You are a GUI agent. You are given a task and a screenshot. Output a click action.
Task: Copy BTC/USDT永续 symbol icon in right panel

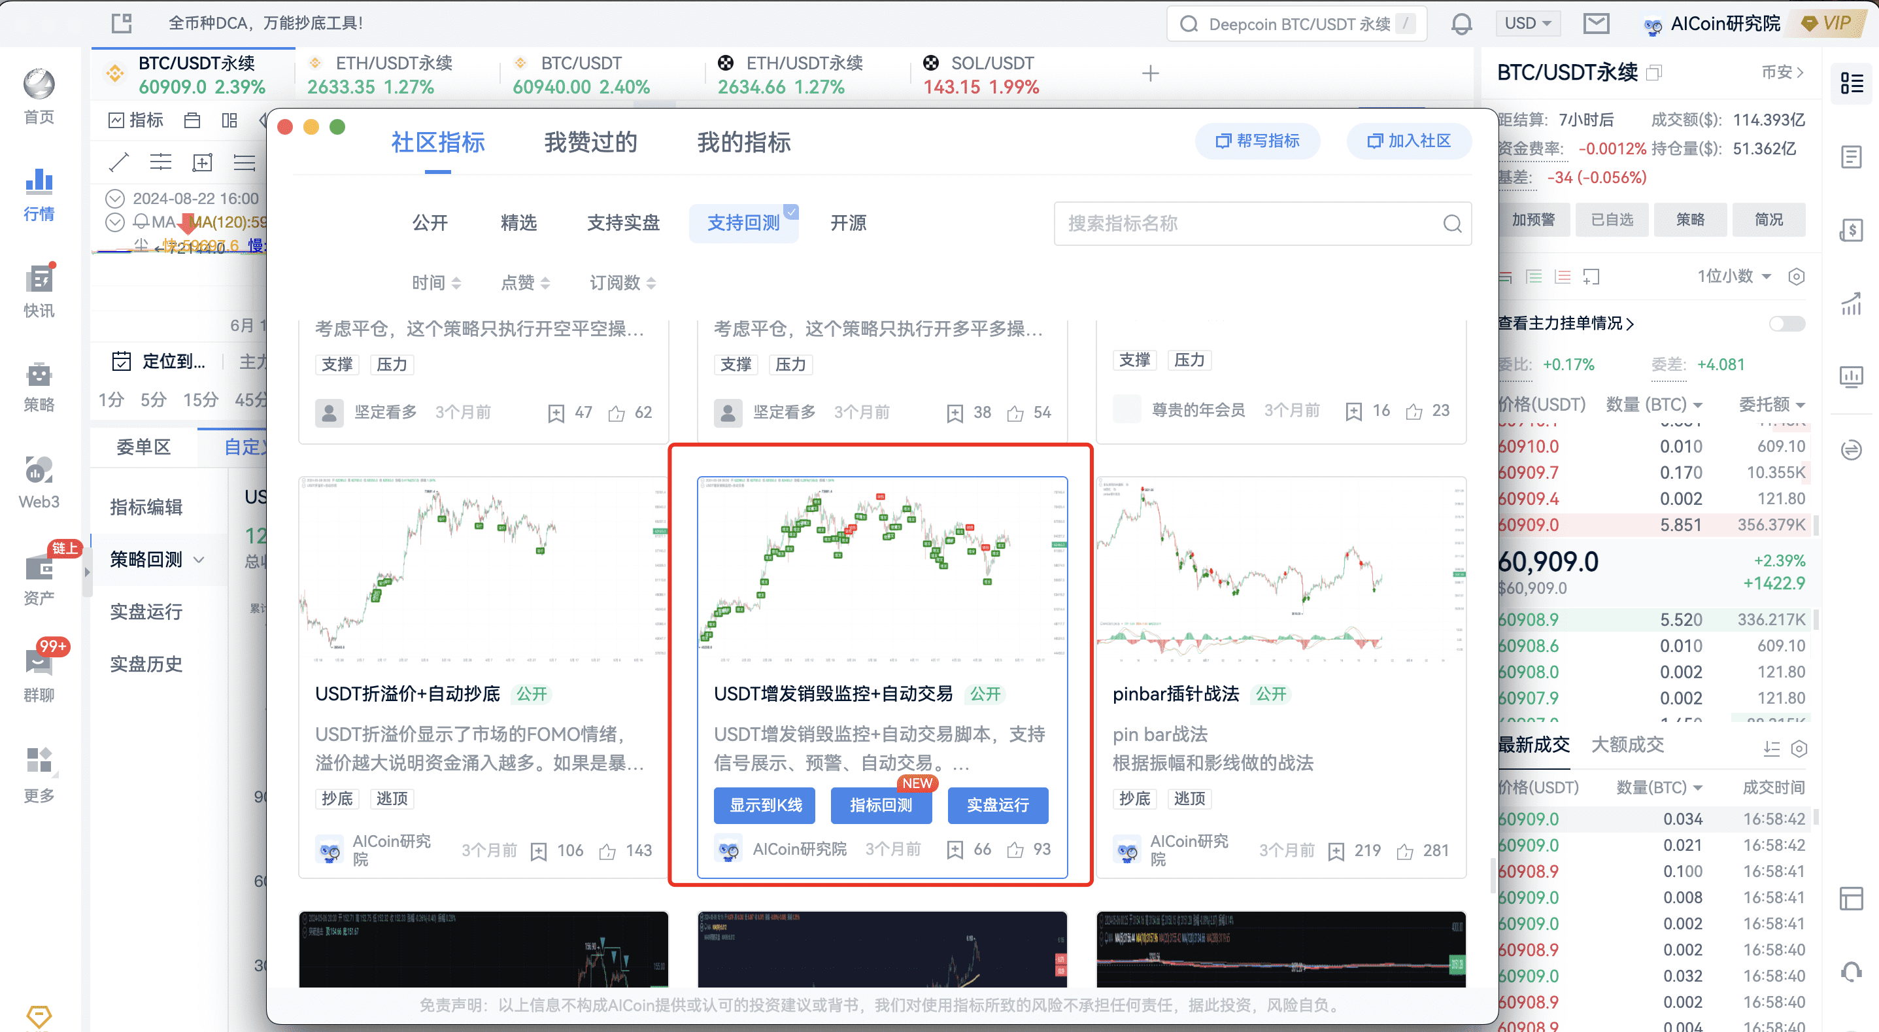pyautogui.click(x=1653, y=72)
